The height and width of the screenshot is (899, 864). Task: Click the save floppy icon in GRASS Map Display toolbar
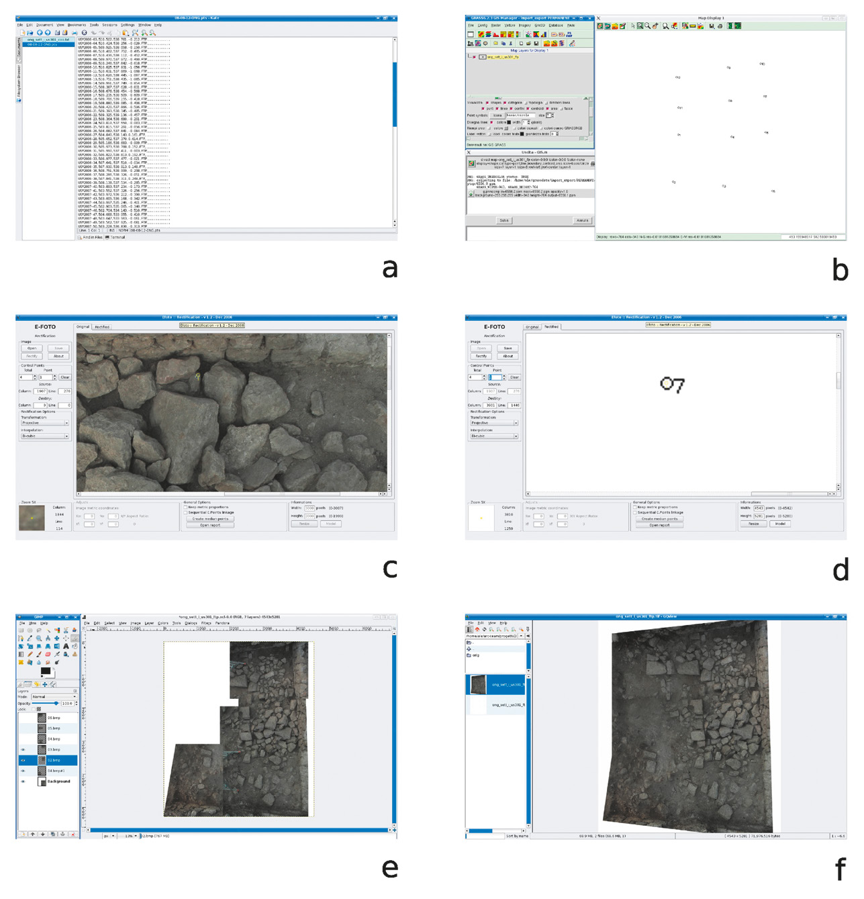click(712, 26)
